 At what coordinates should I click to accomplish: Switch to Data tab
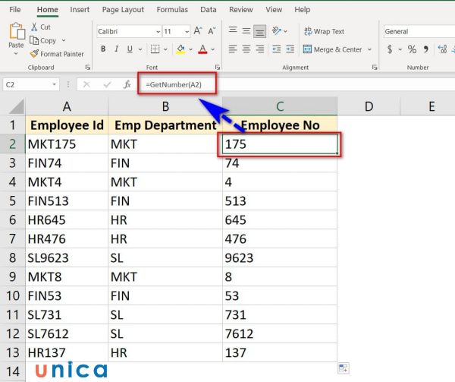tap(209, 10)
